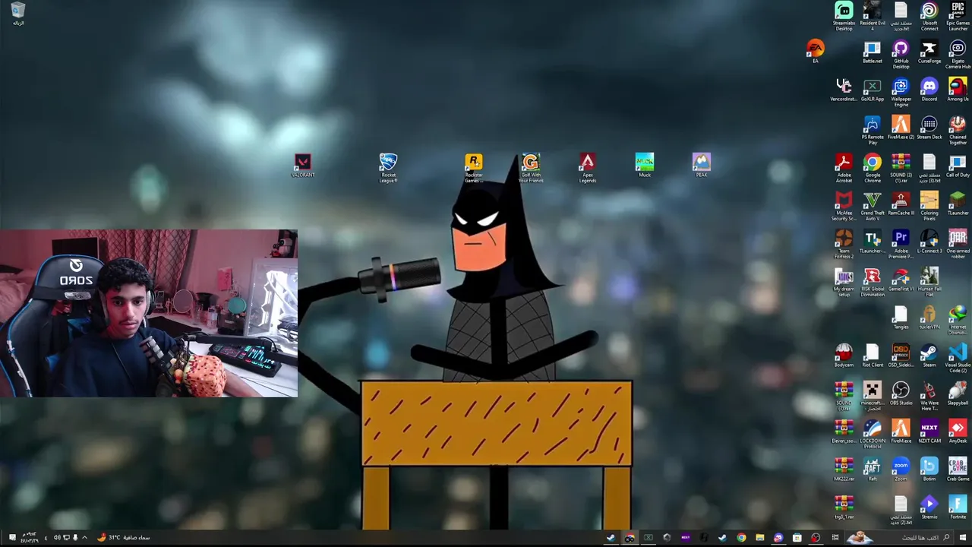Launch Crab Game icon
972x547 pixels.
(958, 470)
